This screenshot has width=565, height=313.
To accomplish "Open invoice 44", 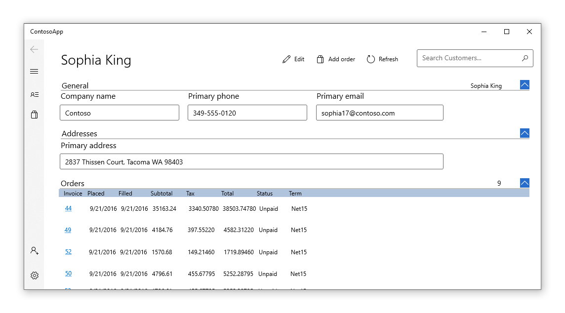I will pos(68,208).
